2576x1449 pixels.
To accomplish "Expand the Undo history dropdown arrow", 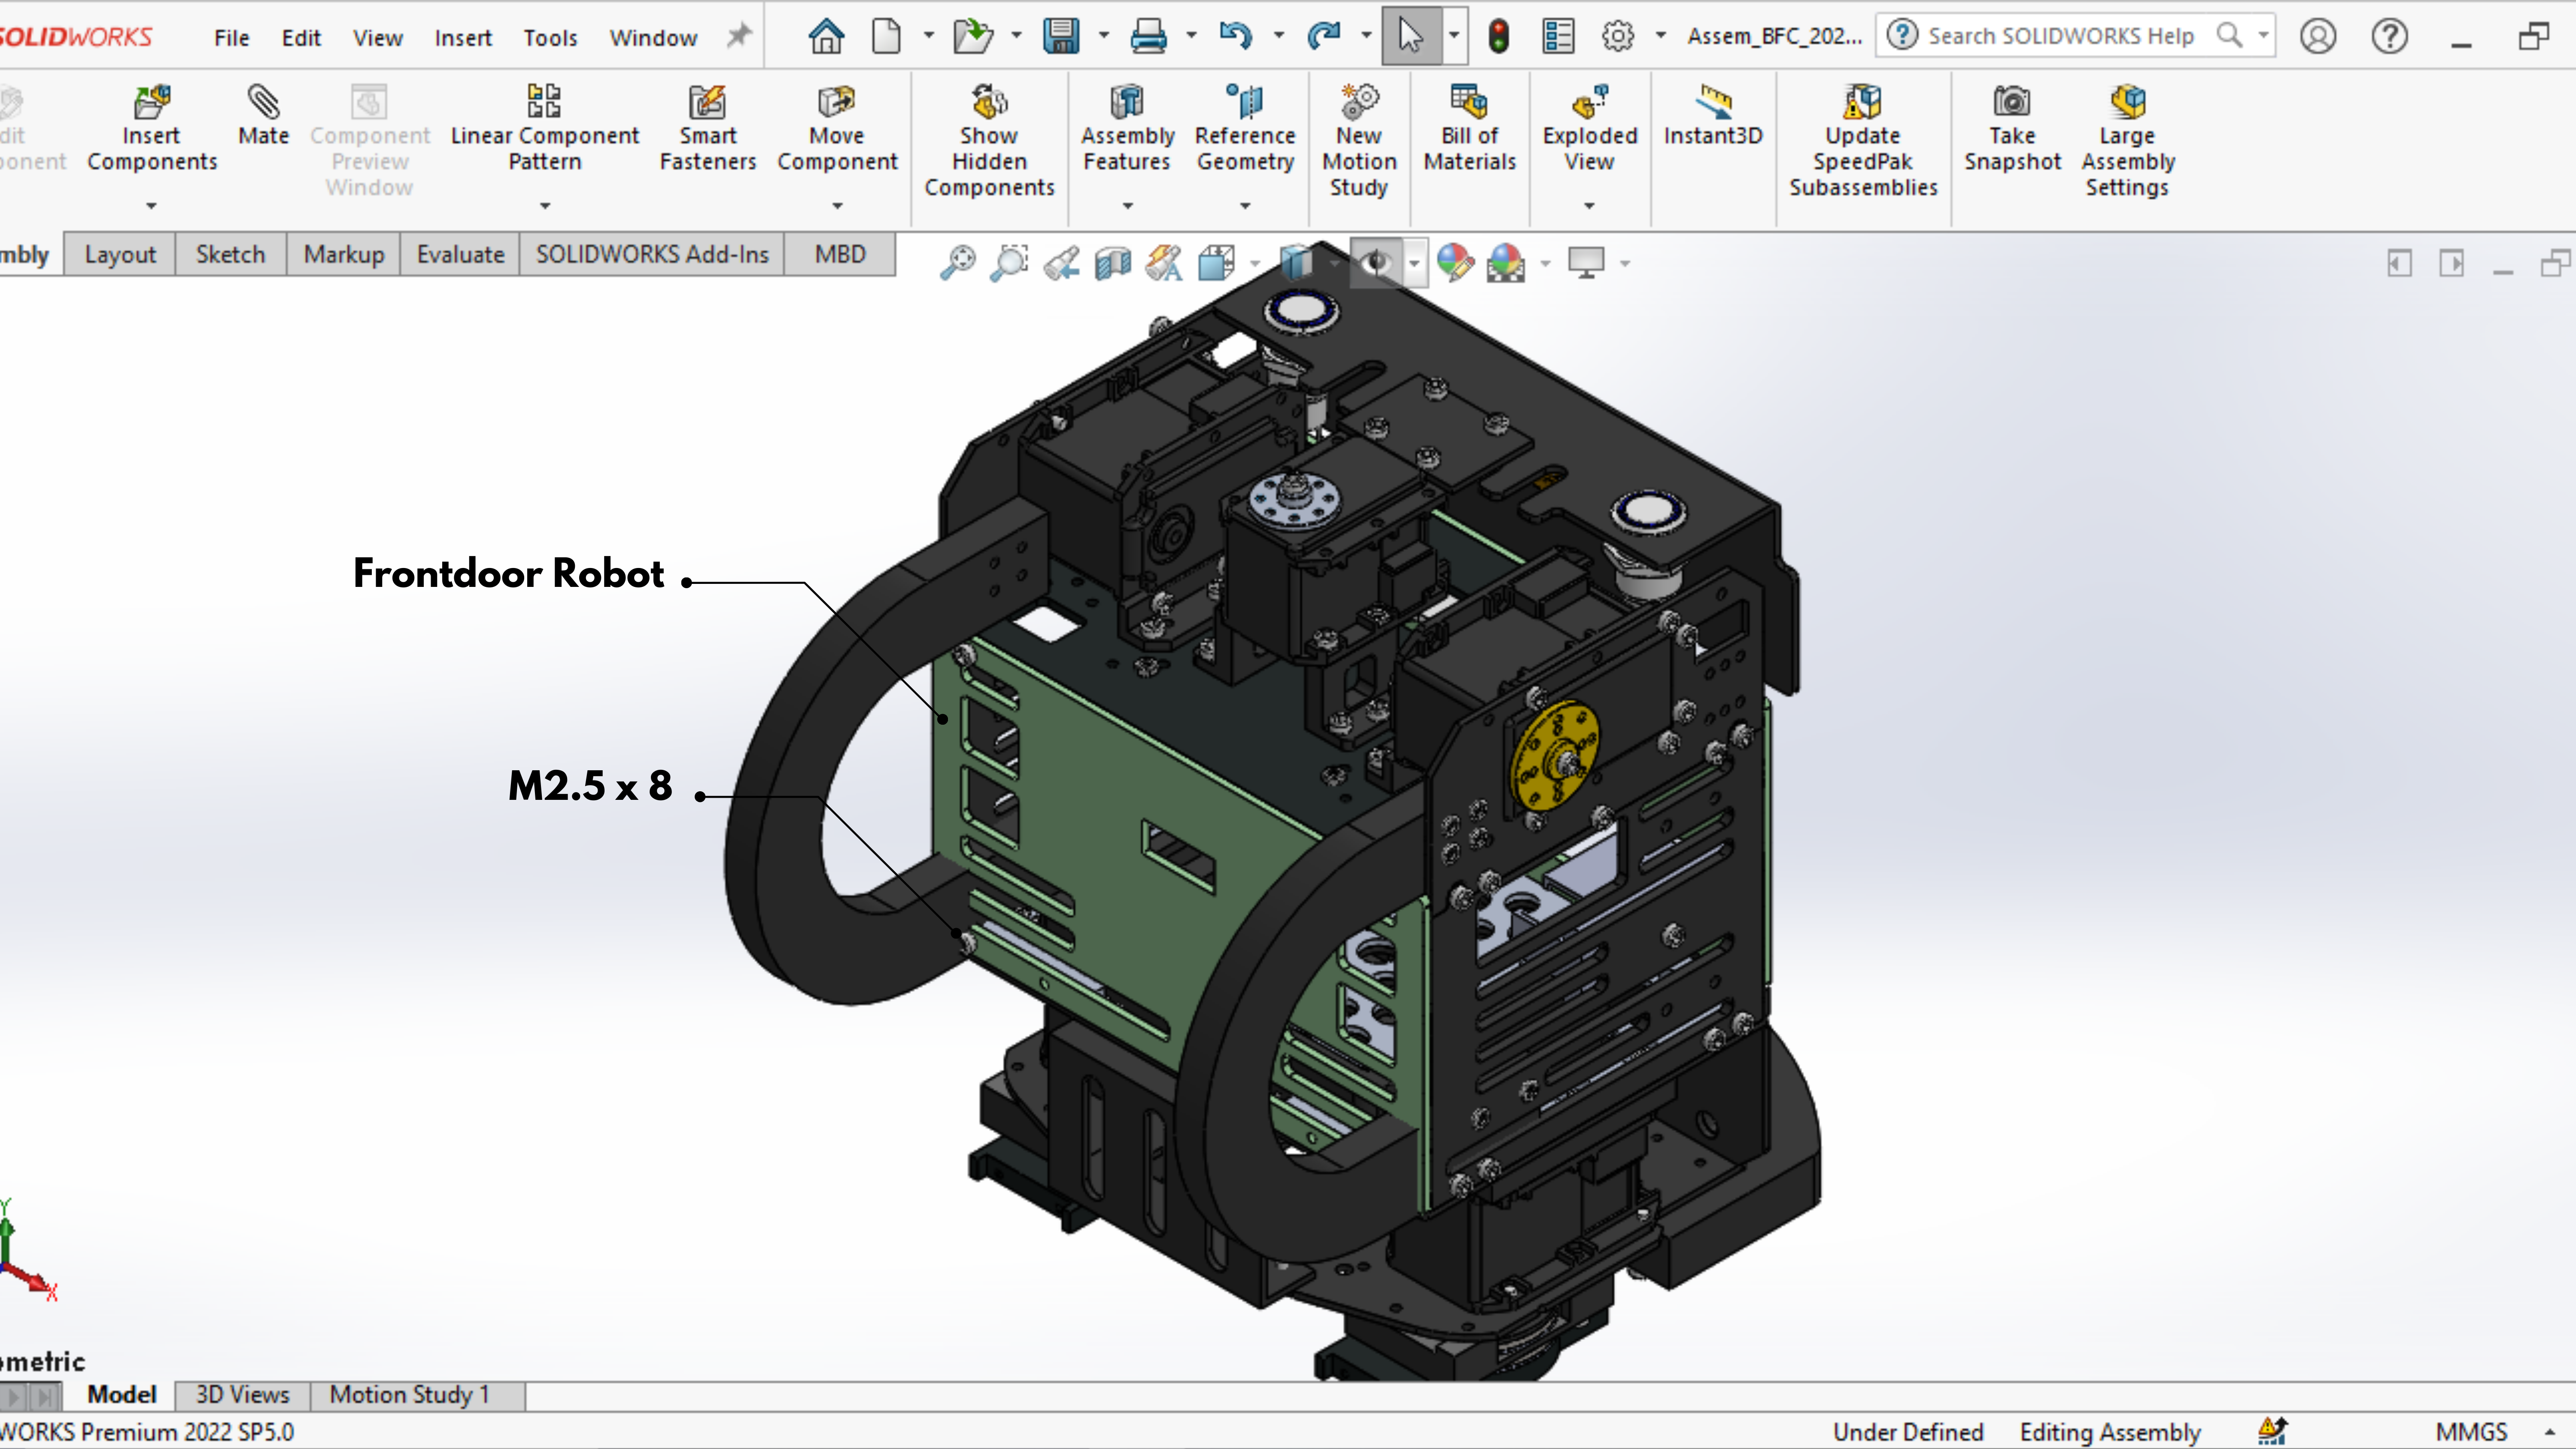I will point(1279,36).
